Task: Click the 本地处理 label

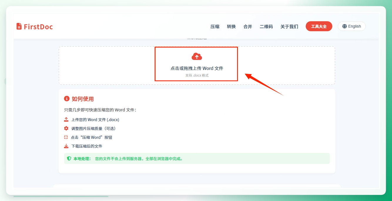Action: click(82, 159)
